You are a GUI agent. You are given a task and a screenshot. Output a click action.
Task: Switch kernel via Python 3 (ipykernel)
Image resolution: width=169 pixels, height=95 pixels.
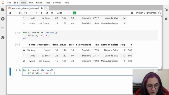[146, 13]
